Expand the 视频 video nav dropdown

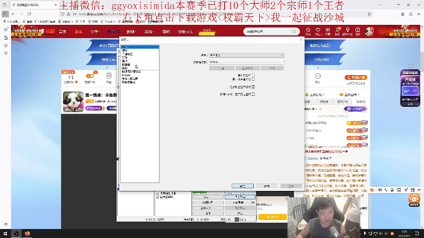[131, 32]
